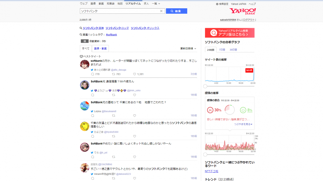This screenshot has height=181, width=323.
Task: Show the 24時間 analysis graph tab
Action: (210, 50)
